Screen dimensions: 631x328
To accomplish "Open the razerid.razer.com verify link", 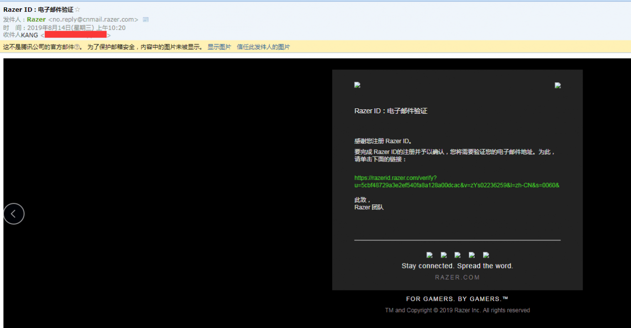I will (456, 181).
